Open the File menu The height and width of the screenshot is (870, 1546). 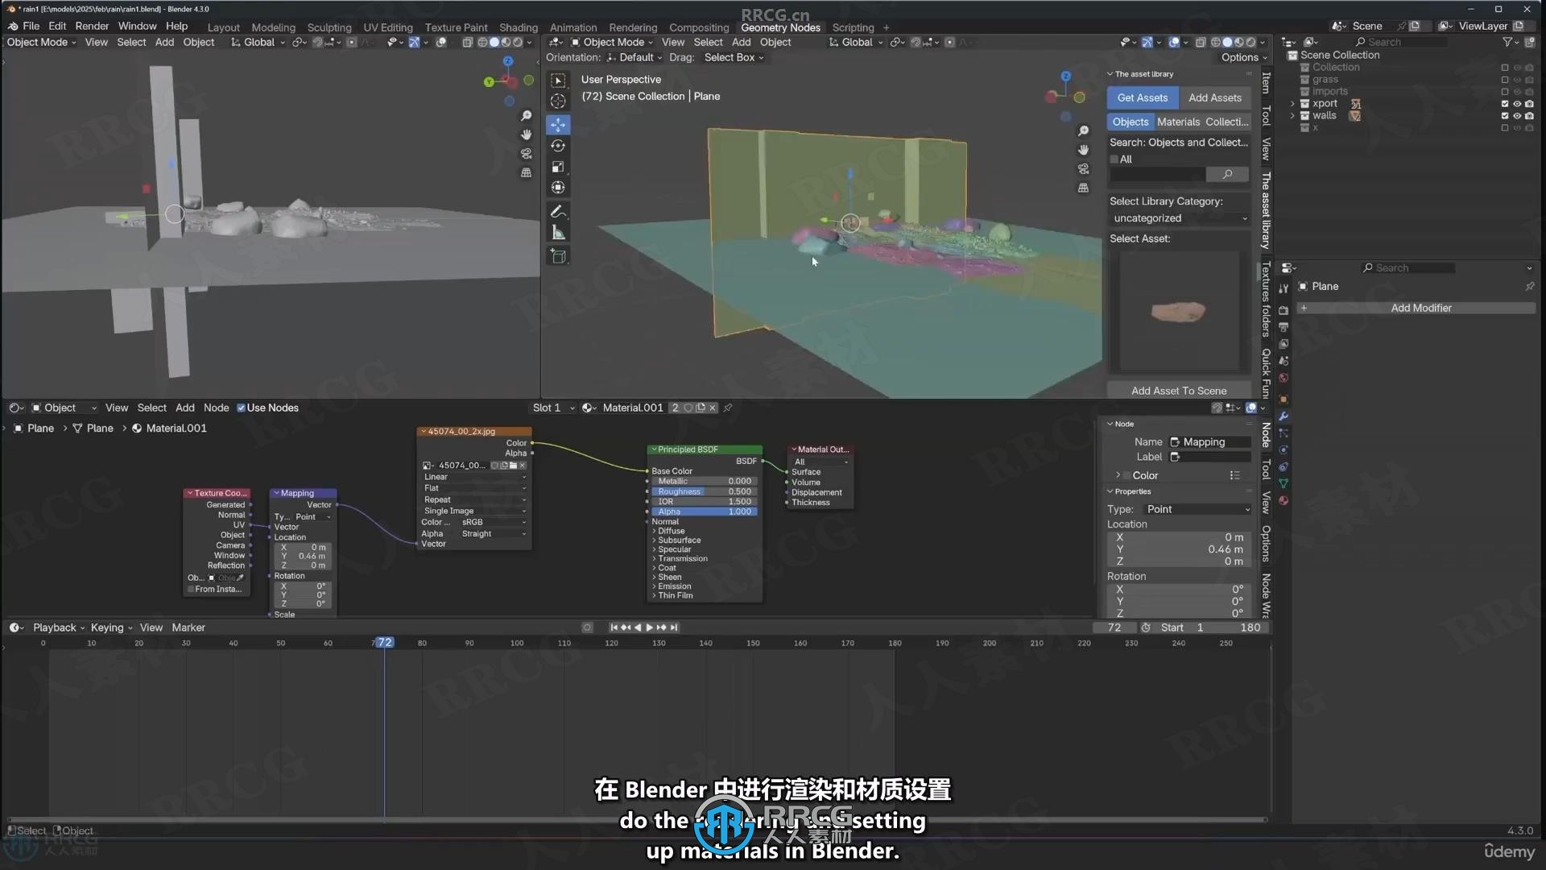[31, 27]
